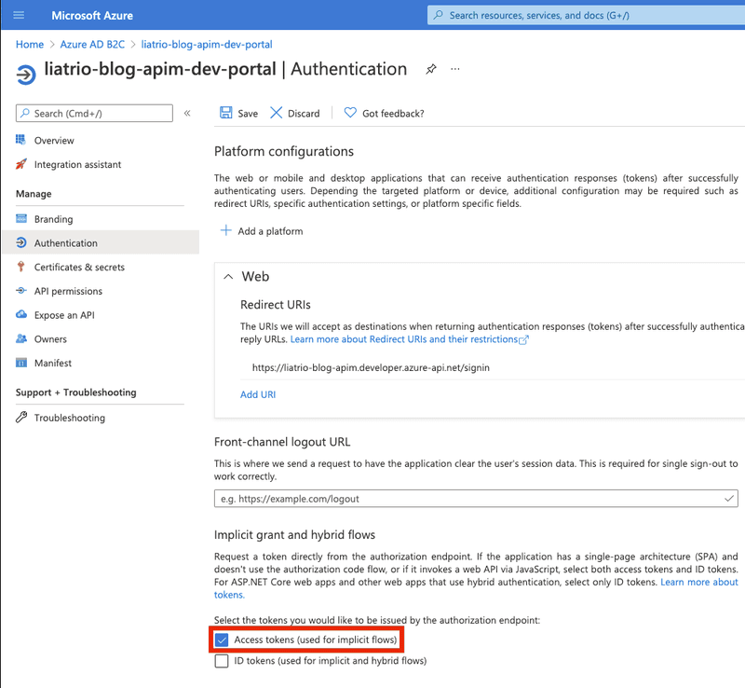
Task: Open Owners page
Action: (50, 338)
